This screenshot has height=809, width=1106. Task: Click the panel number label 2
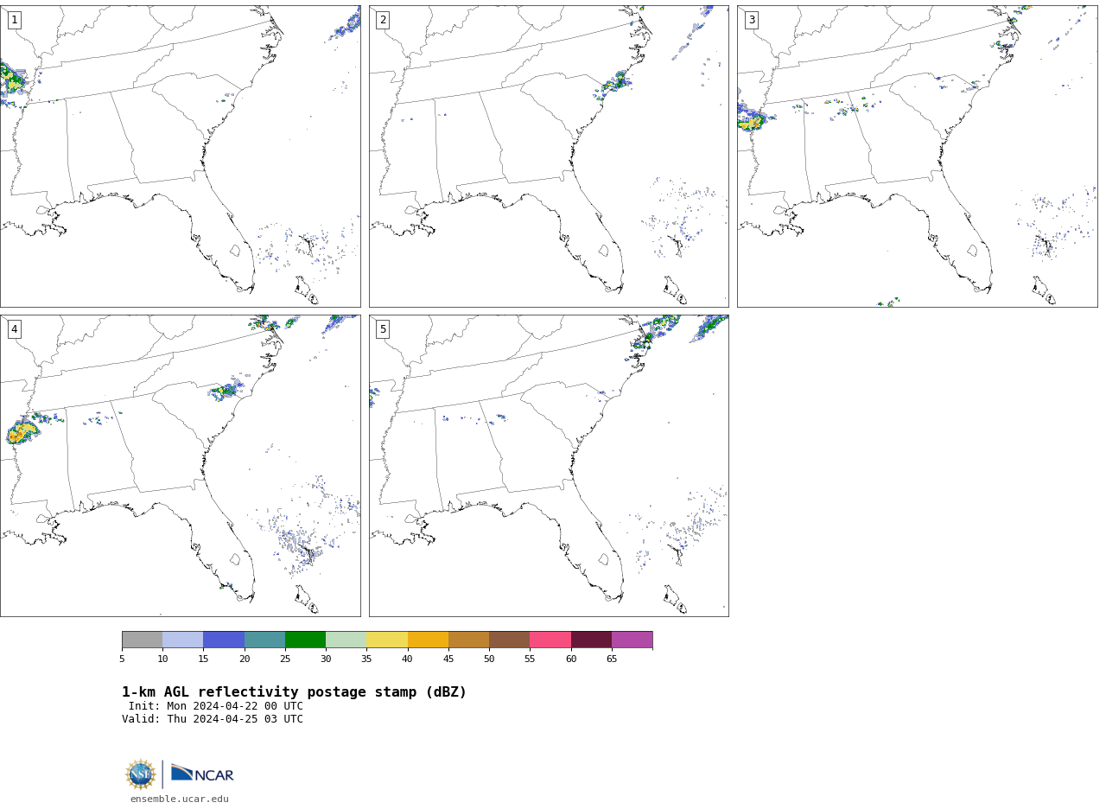(x=383, y=20)
